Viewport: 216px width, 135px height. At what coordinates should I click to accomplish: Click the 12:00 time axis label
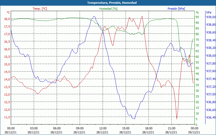click(x=103, y=129)
